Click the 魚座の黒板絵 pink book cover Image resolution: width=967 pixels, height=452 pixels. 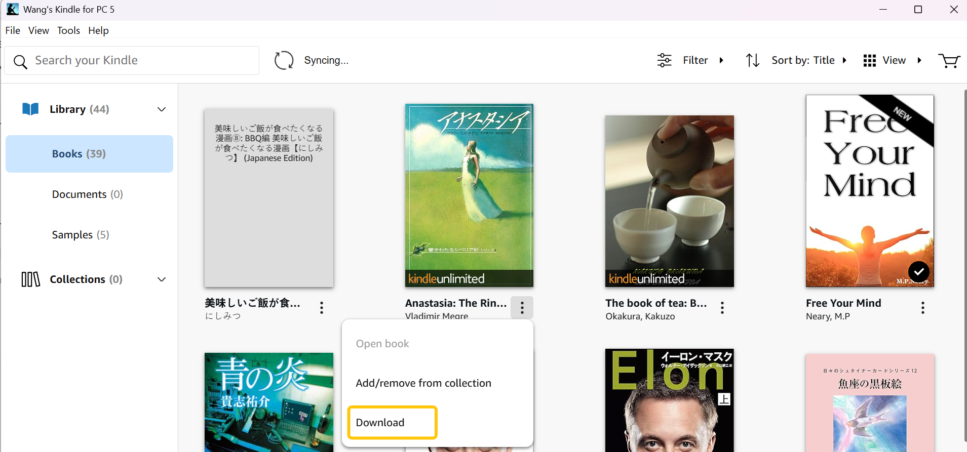click(x=870, y=403)
